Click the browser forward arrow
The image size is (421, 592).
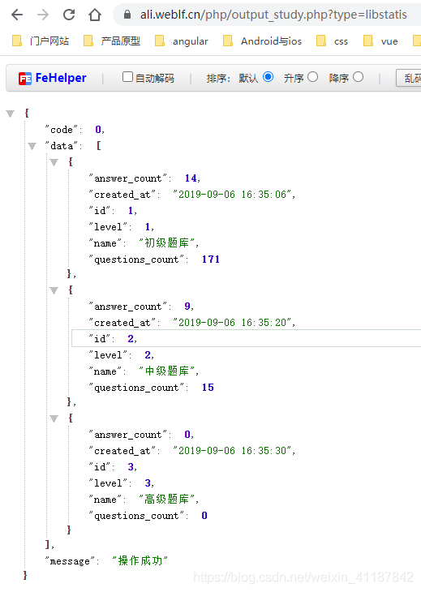pos(43,15)
